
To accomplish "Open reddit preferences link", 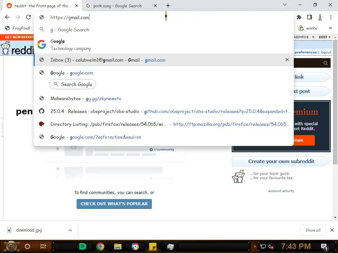I will [305, 52].
